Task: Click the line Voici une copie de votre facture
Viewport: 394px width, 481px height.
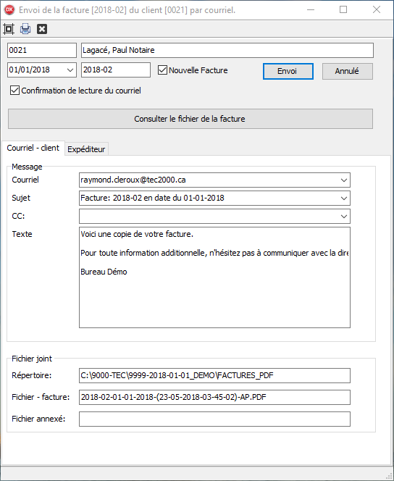Action: coord(137,234)
